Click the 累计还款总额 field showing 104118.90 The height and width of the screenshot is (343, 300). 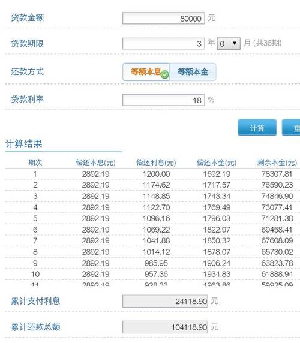[x=165, y=327]
